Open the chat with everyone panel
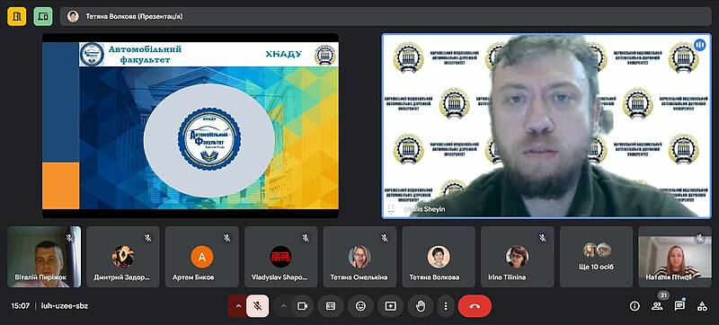Viewport: 719px width, 325px height. (x=679, y=306)
